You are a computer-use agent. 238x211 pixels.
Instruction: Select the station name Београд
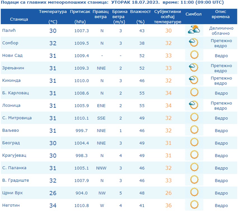click(x=11, y=143)
